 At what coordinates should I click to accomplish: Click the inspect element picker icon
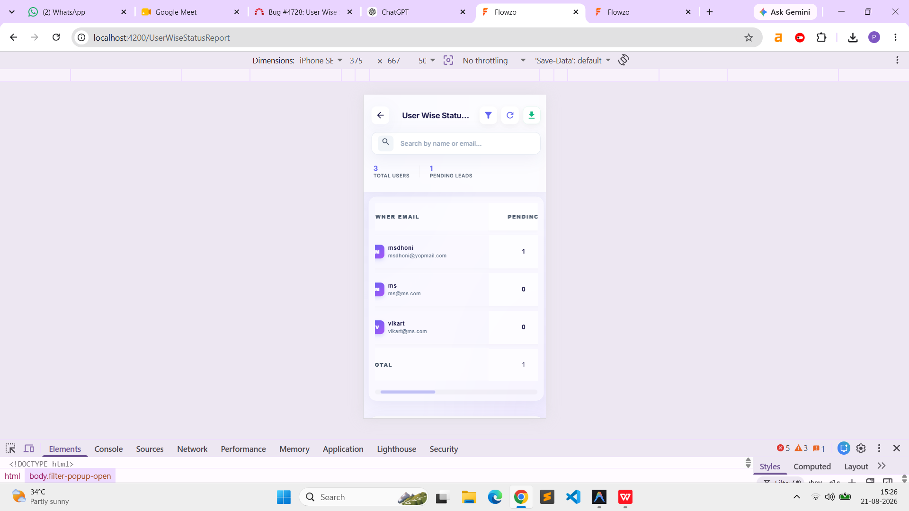pos(10,449)
